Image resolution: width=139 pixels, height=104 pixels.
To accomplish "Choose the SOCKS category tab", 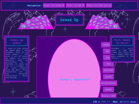I will [x=108, y=77].
